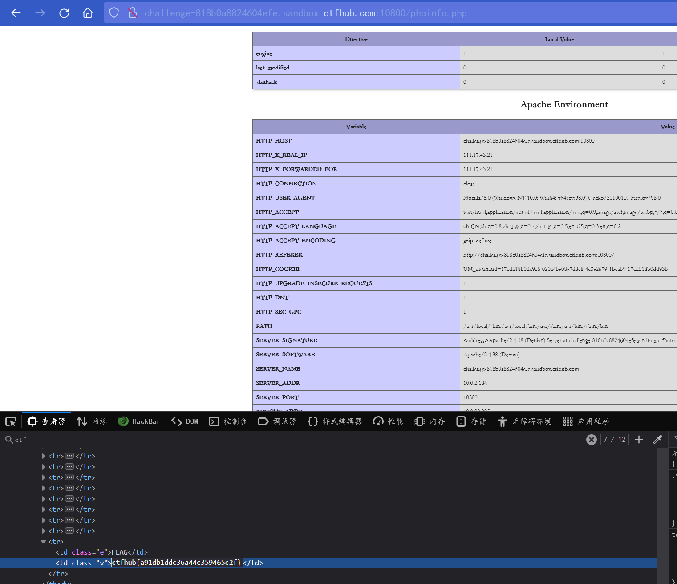Show insecure connection lock info
Viewport: 677px width, 584px height.
(x=133, y=13)
